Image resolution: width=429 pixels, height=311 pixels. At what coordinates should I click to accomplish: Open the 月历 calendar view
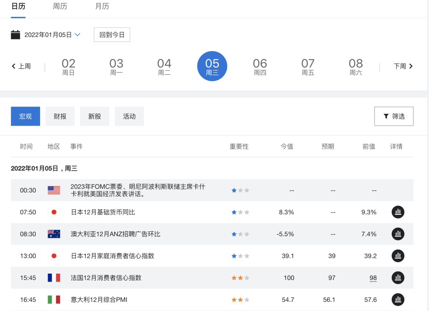pyautogui.click(x=102, y=6)
